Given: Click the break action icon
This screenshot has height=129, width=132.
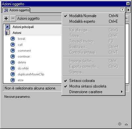Looking at the screenshot, I should click(x=13, y=39).
